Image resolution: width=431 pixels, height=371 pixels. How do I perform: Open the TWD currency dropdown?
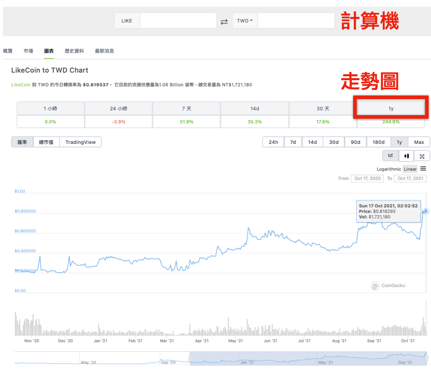click(x=245, y=20)
